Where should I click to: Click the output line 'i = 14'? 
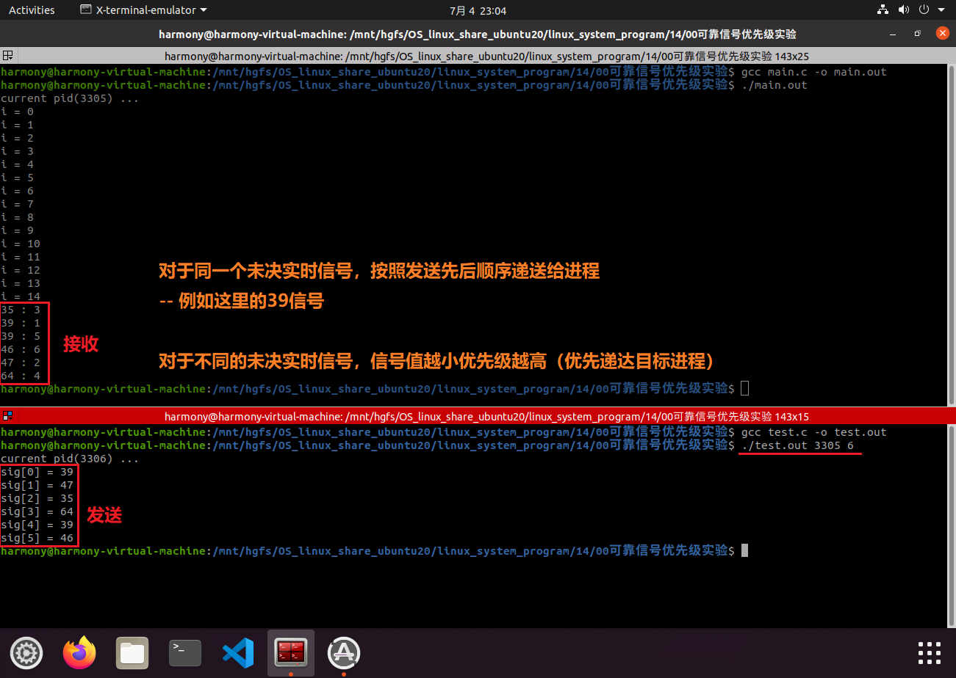tap(21, 296)
